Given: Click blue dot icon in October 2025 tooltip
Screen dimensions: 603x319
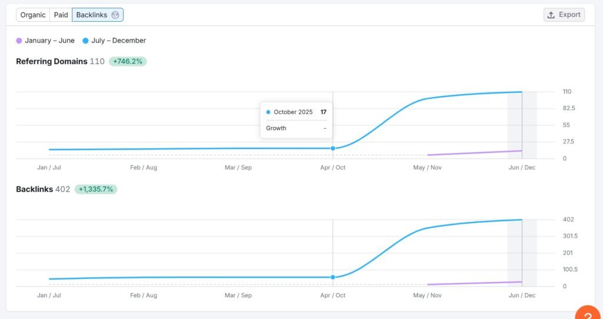Looking at the screenshot, I should coord(269,112).
